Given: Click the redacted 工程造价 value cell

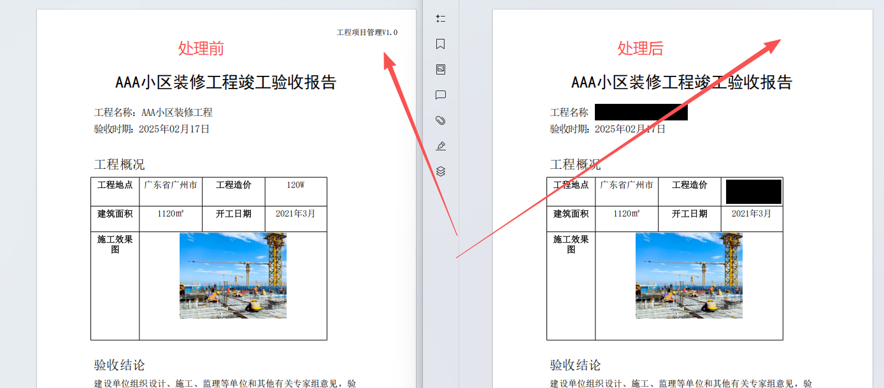Looking at the screenshot, I should 753,192.
